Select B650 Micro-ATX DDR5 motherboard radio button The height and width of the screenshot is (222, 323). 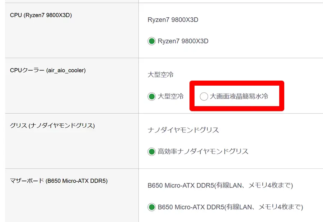coord(151,207)
